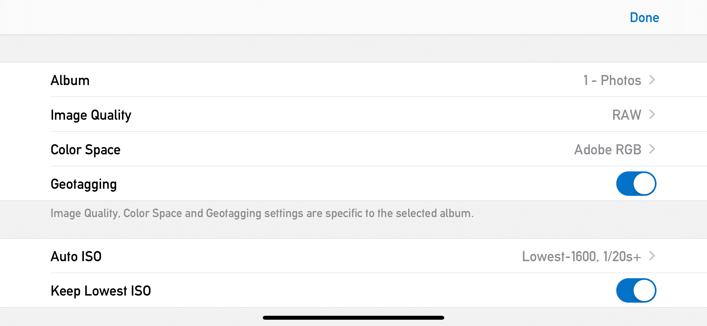
Task: Select the Image Quality row label
Action: click(x=91, y=115)
